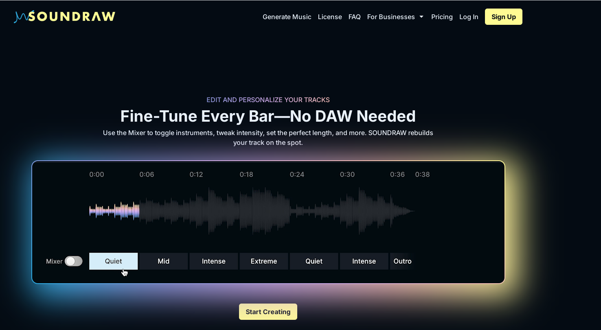Select the Intense segment next to Mid

214,261
